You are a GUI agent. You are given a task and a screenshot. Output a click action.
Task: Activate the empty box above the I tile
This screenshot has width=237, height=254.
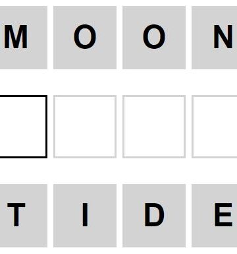pyautogui.click(x=85, y=127)
